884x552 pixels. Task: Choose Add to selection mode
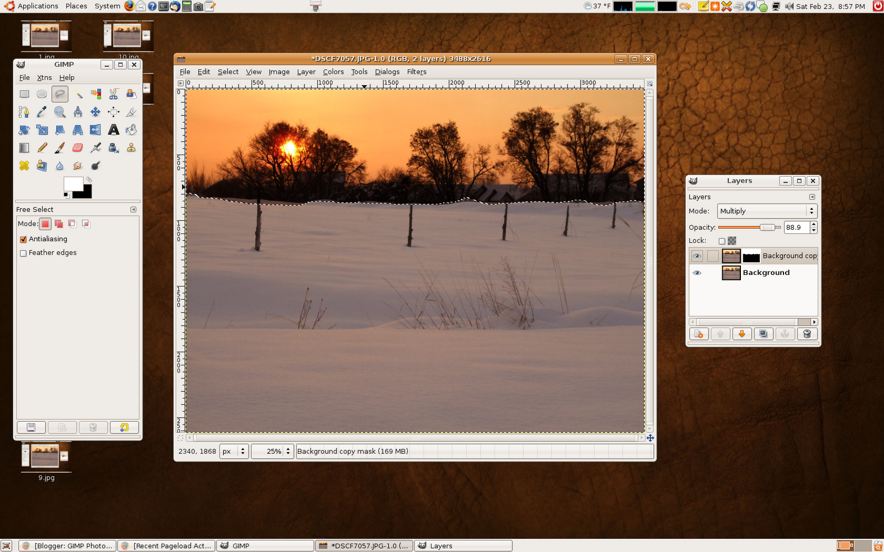coord(59,224)
